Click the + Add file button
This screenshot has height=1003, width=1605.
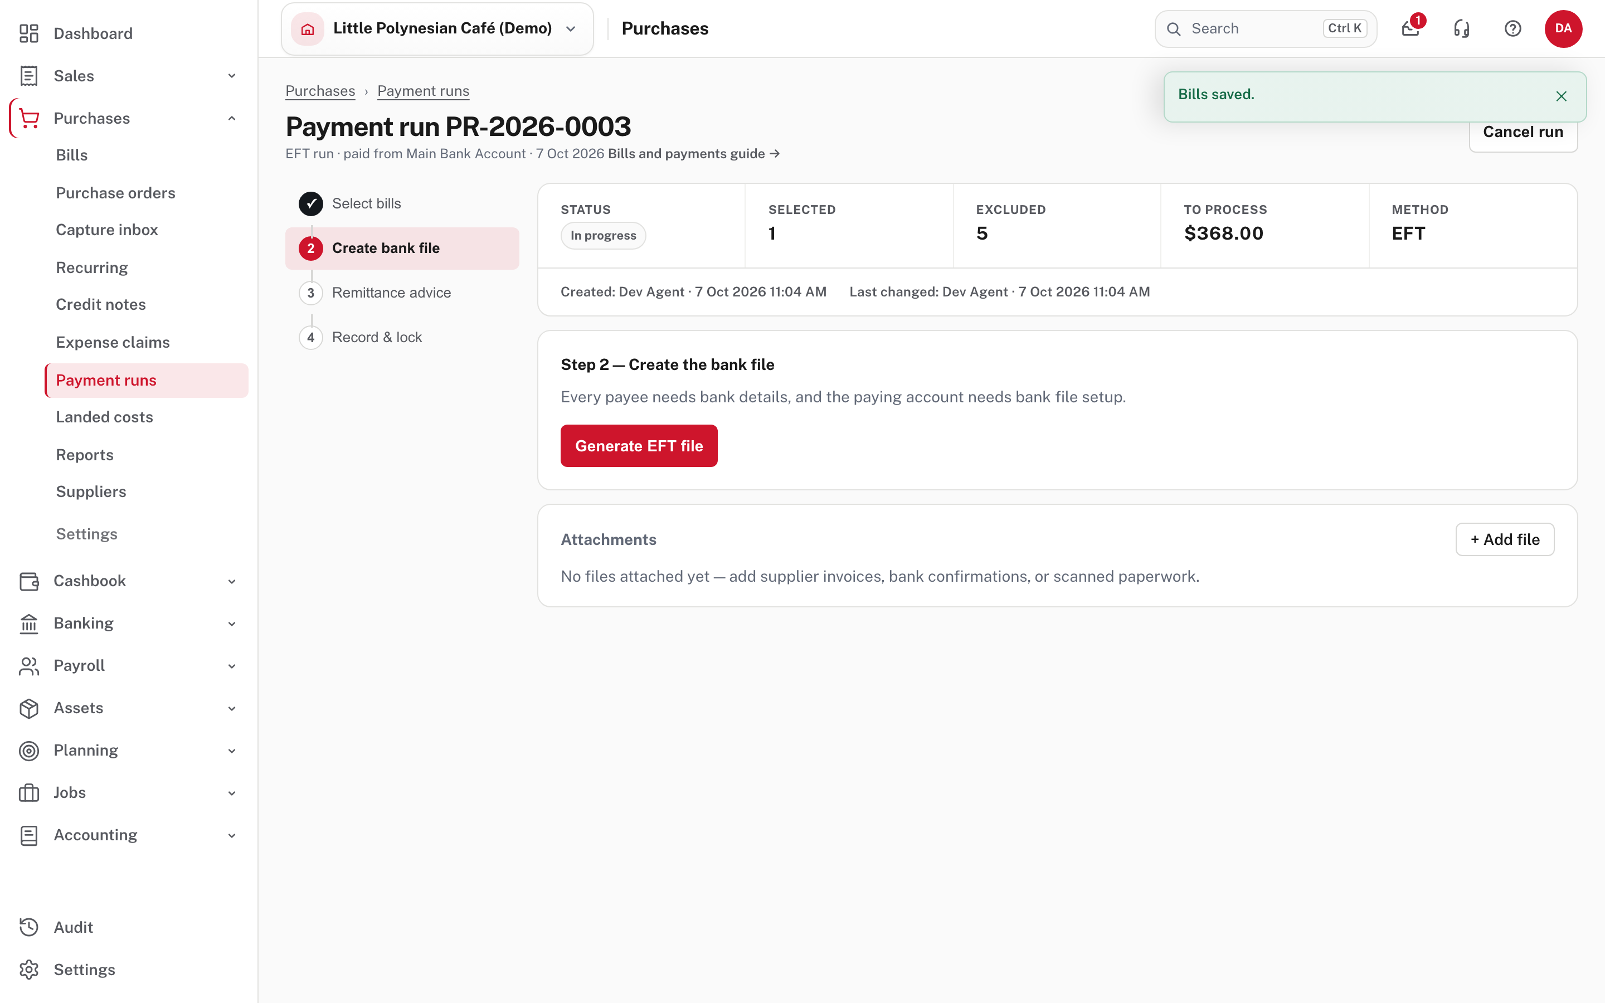coord(1504,539)
